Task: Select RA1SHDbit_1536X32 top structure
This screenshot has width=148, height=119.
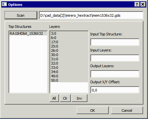Action: (x=28, y=33)
